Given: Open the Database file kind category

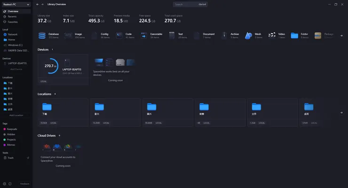Looking at the screenshot, I should [48, 35].
